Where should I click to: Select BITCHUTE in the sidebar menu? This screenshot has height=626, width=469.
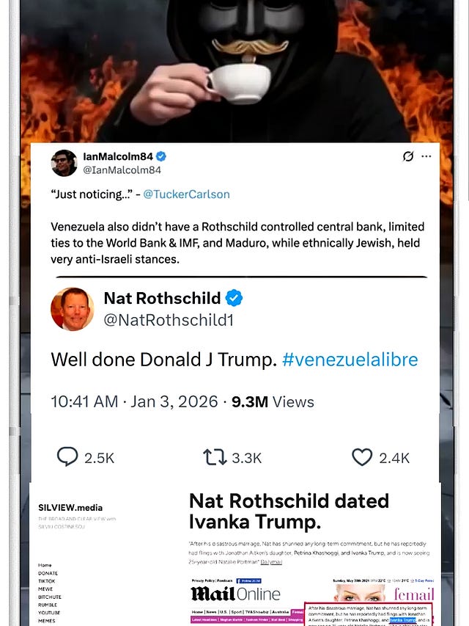click(x=50, y=597)
